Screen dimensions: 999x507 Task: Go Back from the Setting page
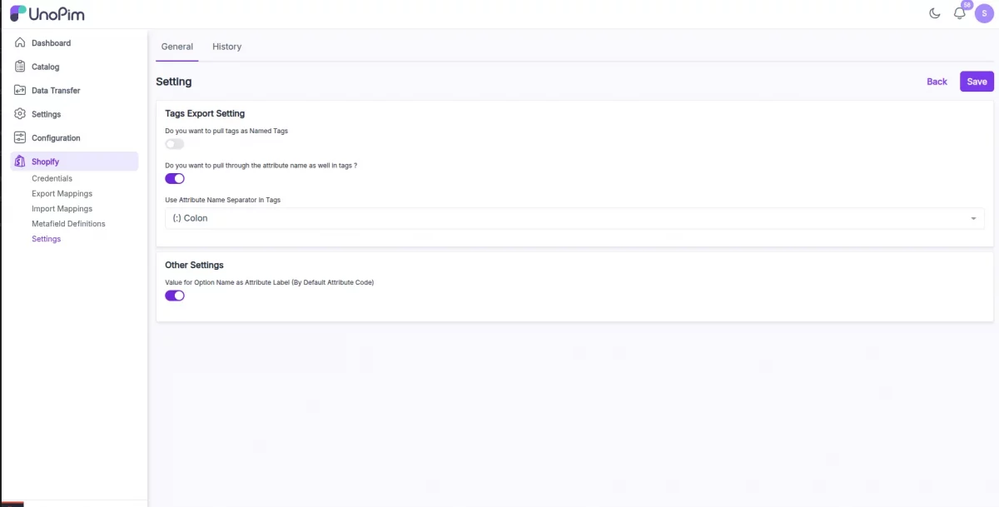[937, 81]
